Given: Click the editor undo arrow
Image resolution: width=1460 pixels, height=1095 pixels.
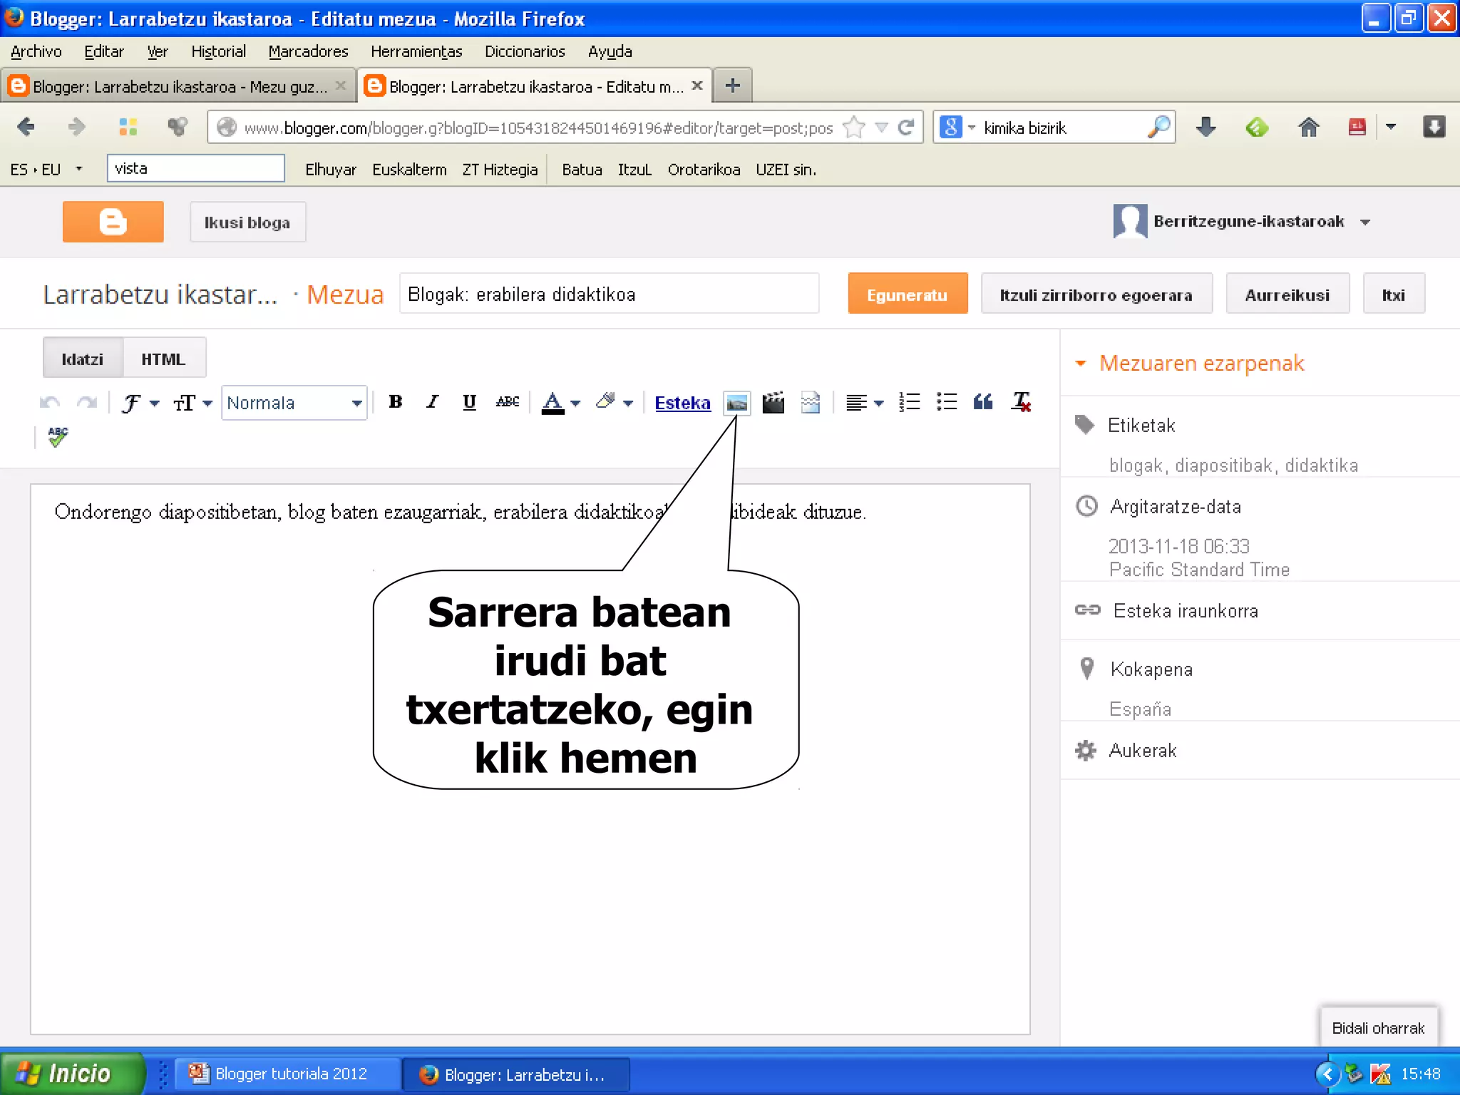Looking at the screenshot, I should tap(49, 403).
